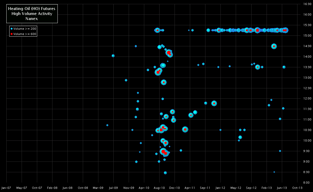The width and height of the screenshot is (313, 192).
Task: Click the 14:30 time axis label
Action: (x=307, y=46)
